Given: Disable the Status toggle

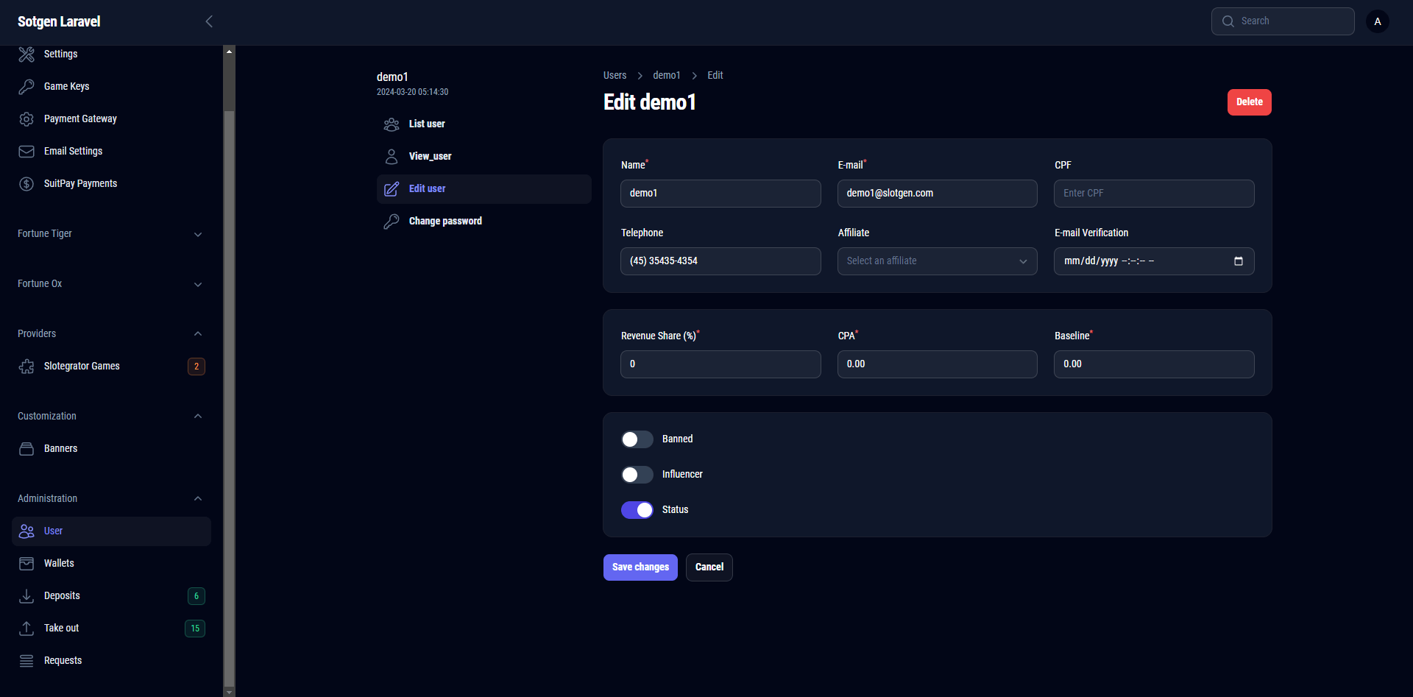Looking at the screenshot, I should click(x=637, y=510).
